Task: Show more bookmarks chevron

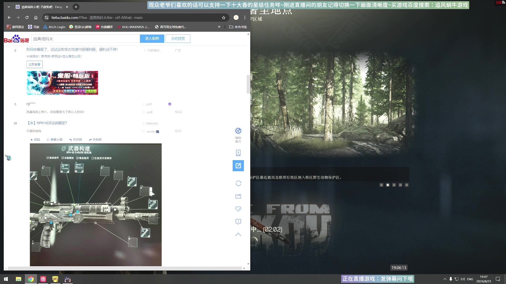Action: pyautogui.click(x=219, y=27)
